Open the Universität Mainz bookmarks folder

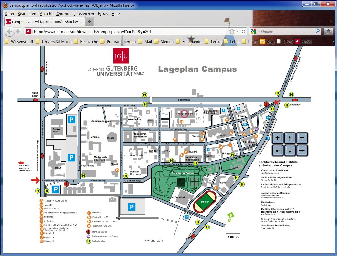pyautogui.click(x=54, y=41)
